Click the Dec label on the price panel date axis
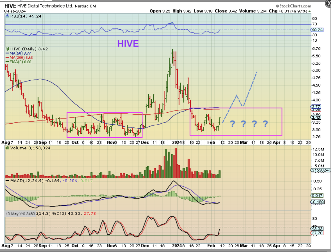This screenshot has height=252, width=331. click(x=145, y=143)
